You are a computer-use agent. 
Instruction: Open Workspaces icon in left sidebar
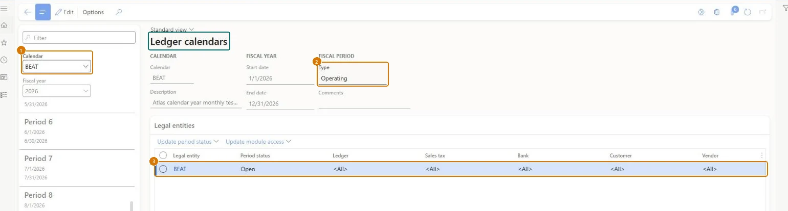click(4, 77)
